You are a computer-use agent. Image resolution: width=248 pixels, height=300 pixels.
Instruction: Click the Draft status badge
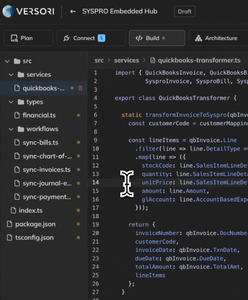pos(185,11)
